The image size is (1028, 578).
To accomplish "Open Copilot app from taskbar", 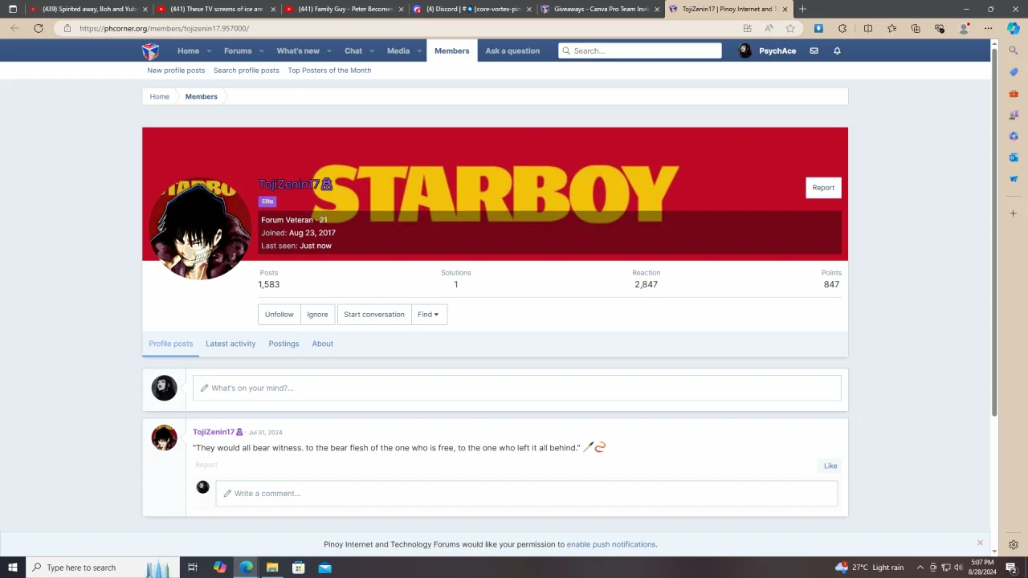I will coord(219,568).
